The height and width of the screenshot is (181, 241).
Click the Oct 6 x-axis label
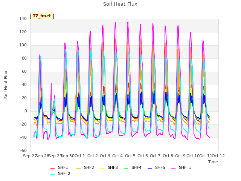tap(143, 156)
